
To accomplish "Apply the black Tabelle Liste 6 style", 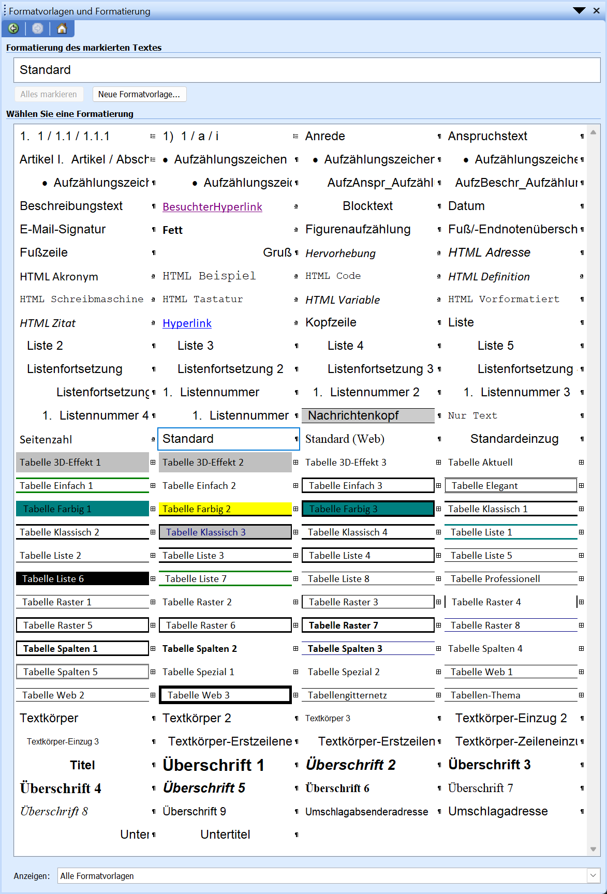I will tap(82, 578).
